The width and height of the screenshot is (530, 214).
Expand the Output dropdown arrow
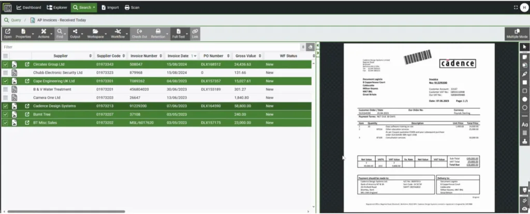82,34
